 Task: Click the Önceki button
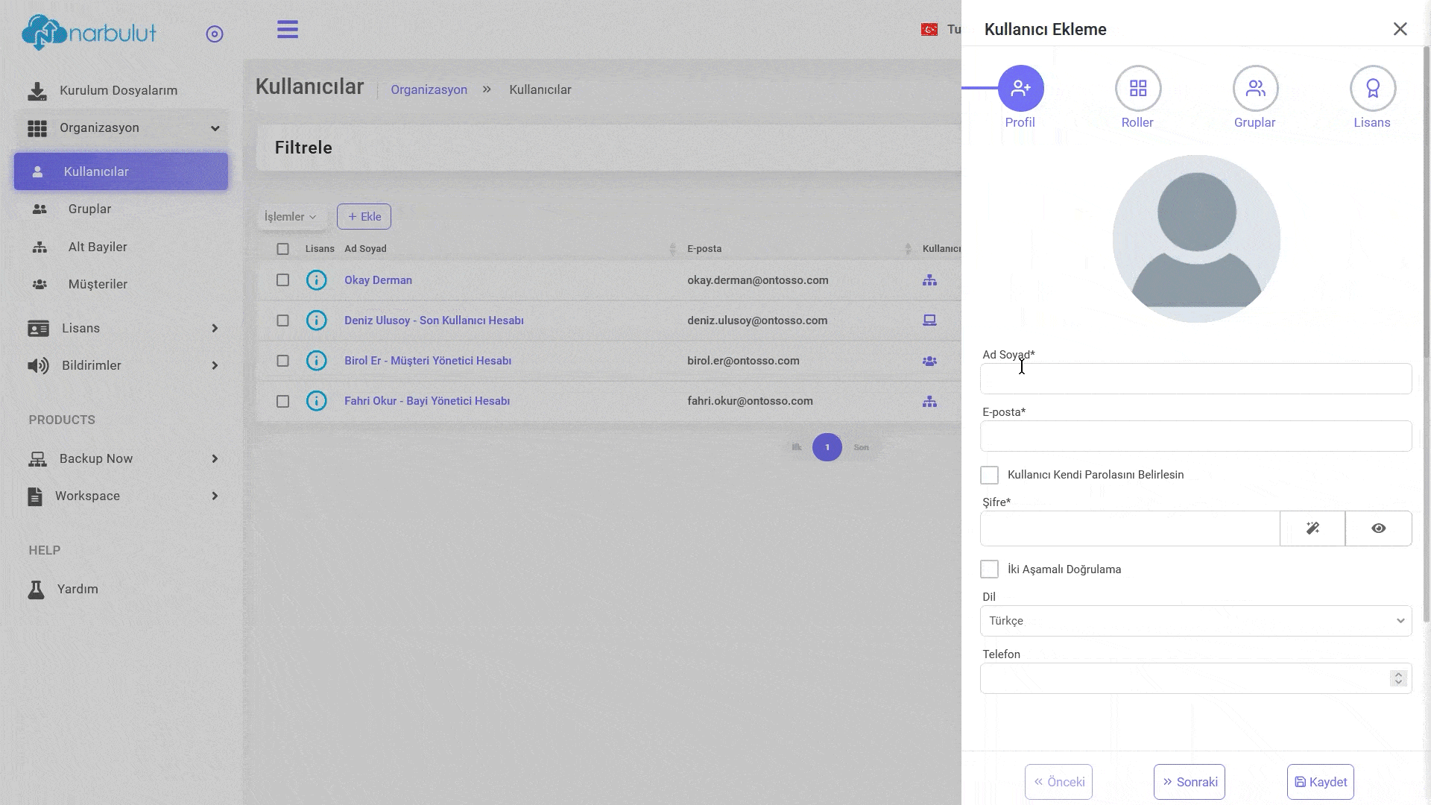click(x=1058, y=782)
